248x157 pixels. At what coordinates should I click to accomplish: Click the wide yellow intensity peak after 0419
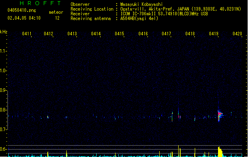click(x=220, y=152)
